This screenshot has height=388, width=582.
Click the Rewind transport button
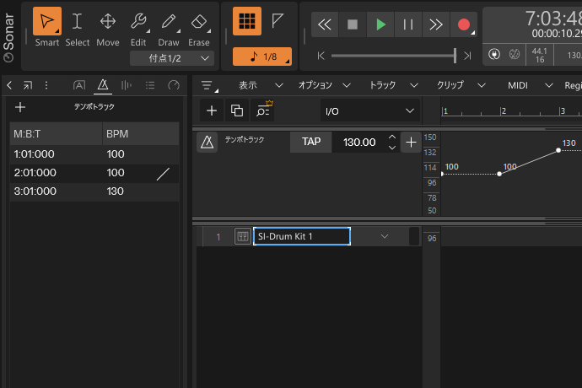click(325, 24)
